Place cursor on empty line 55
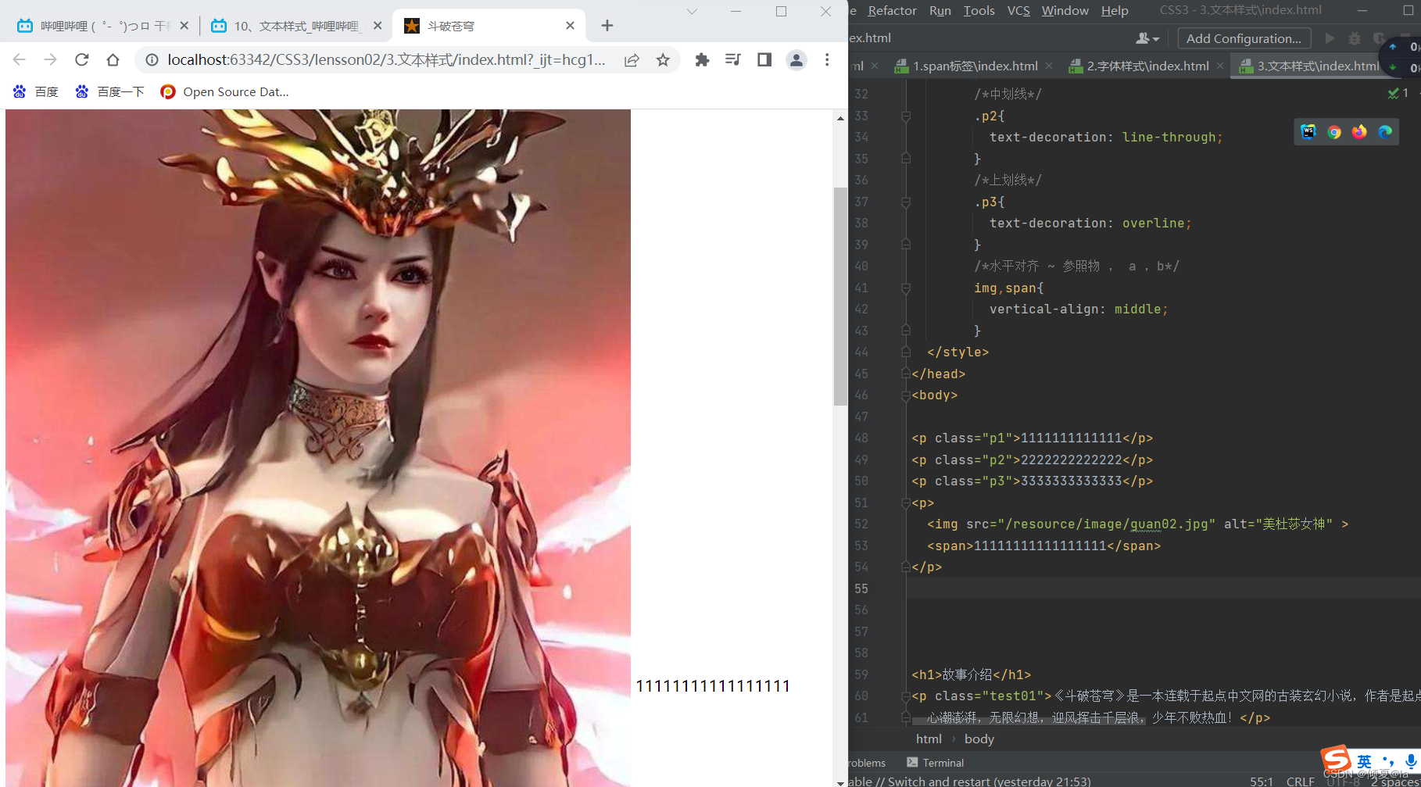The height and width of the screenshot is (787, 1421). pyautogui.click(x=1164, y=588)
